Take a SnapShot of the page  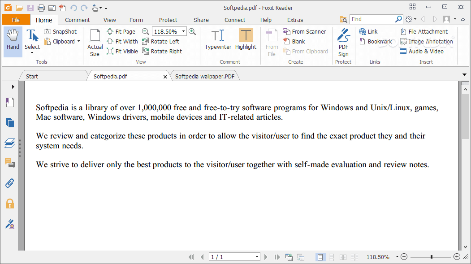pos(60,31)
